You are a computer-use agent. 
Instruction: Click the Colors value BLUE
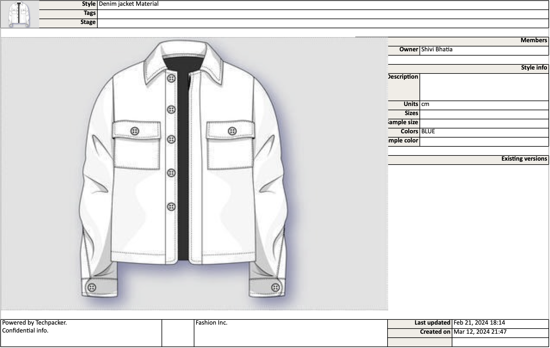428,131
